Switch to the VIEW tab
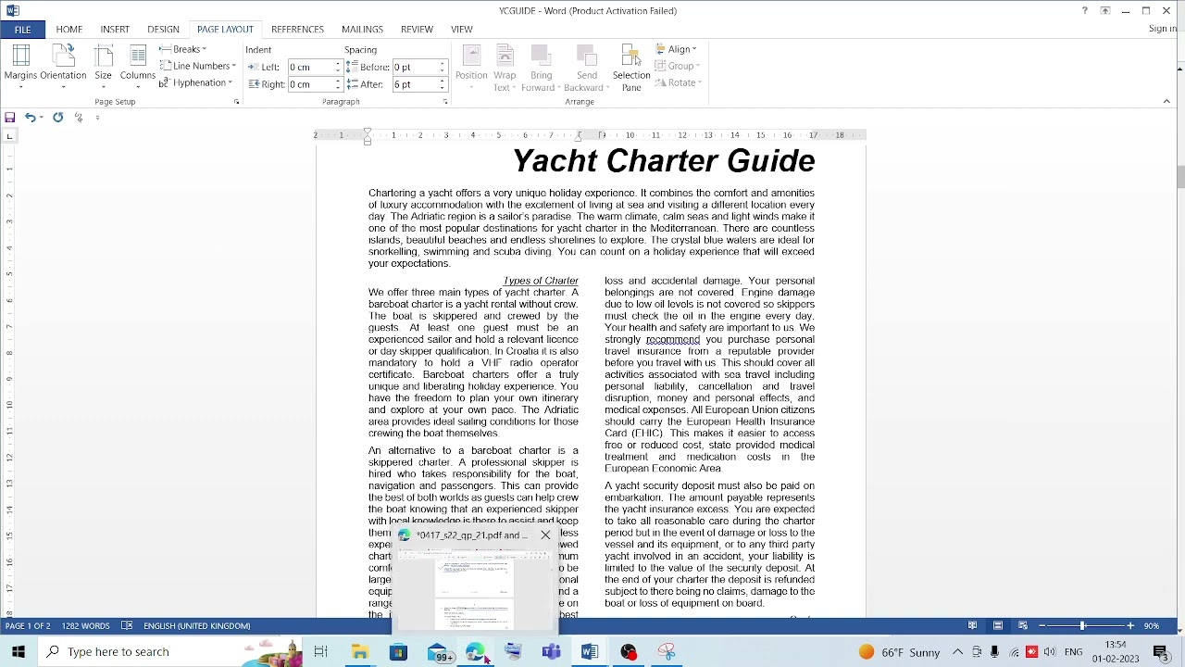The width and height of the screenshot is (1185, 667). tap(462, 30)
